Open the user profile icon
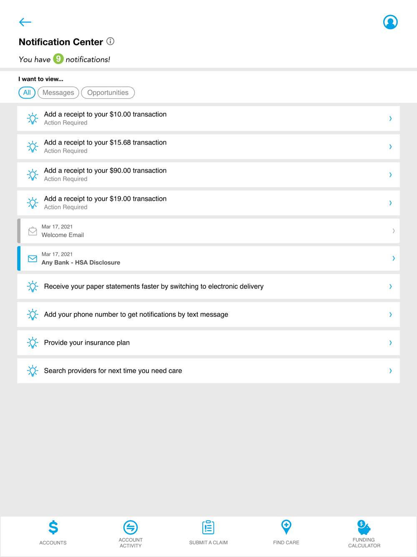 [x=390, y=22]
